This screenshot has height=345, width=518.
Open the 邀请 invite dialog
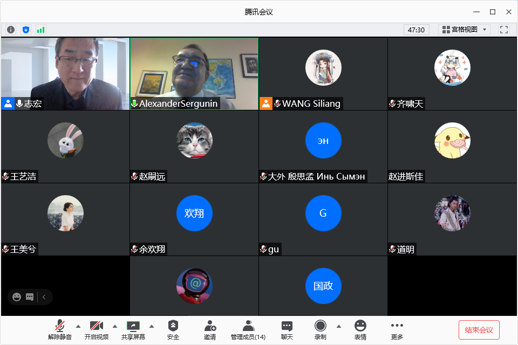tap(210, 329)
